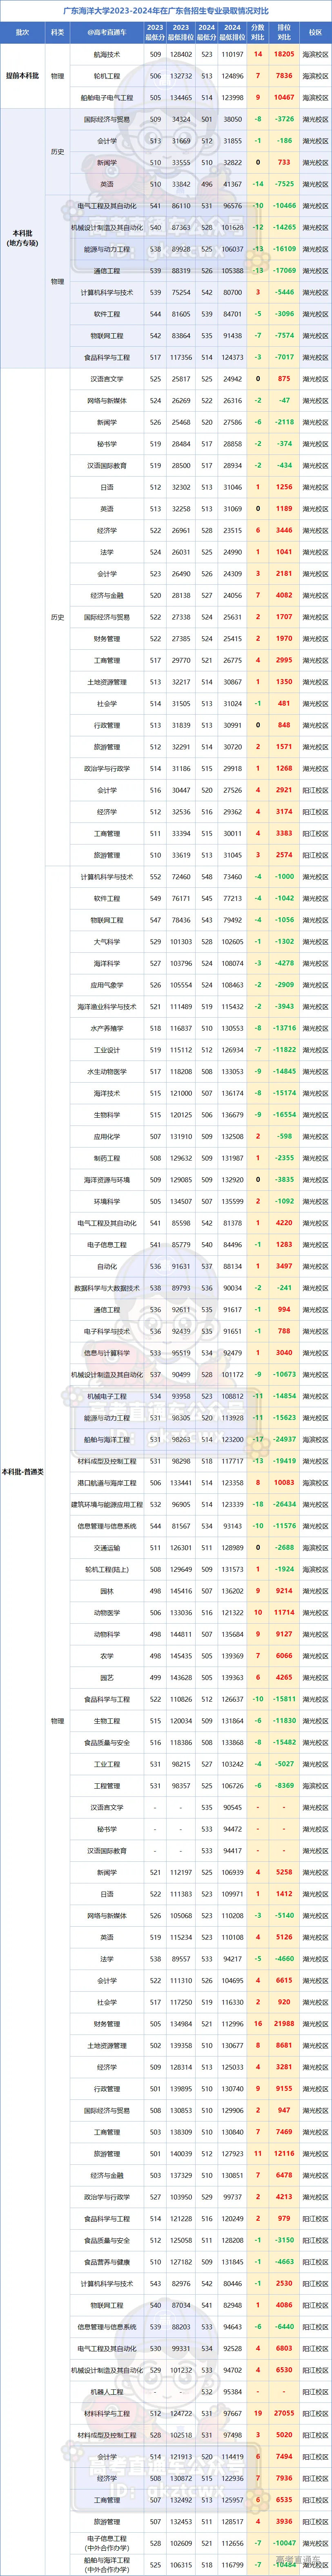The image size is (332, 2576).
Task: Select the 海洋科学 major cell
Action: point(107,963)
